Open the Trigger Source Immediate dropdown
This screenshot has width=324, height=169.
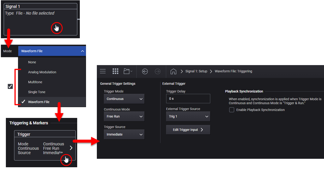pyautogui.click(x=124, y=134)
